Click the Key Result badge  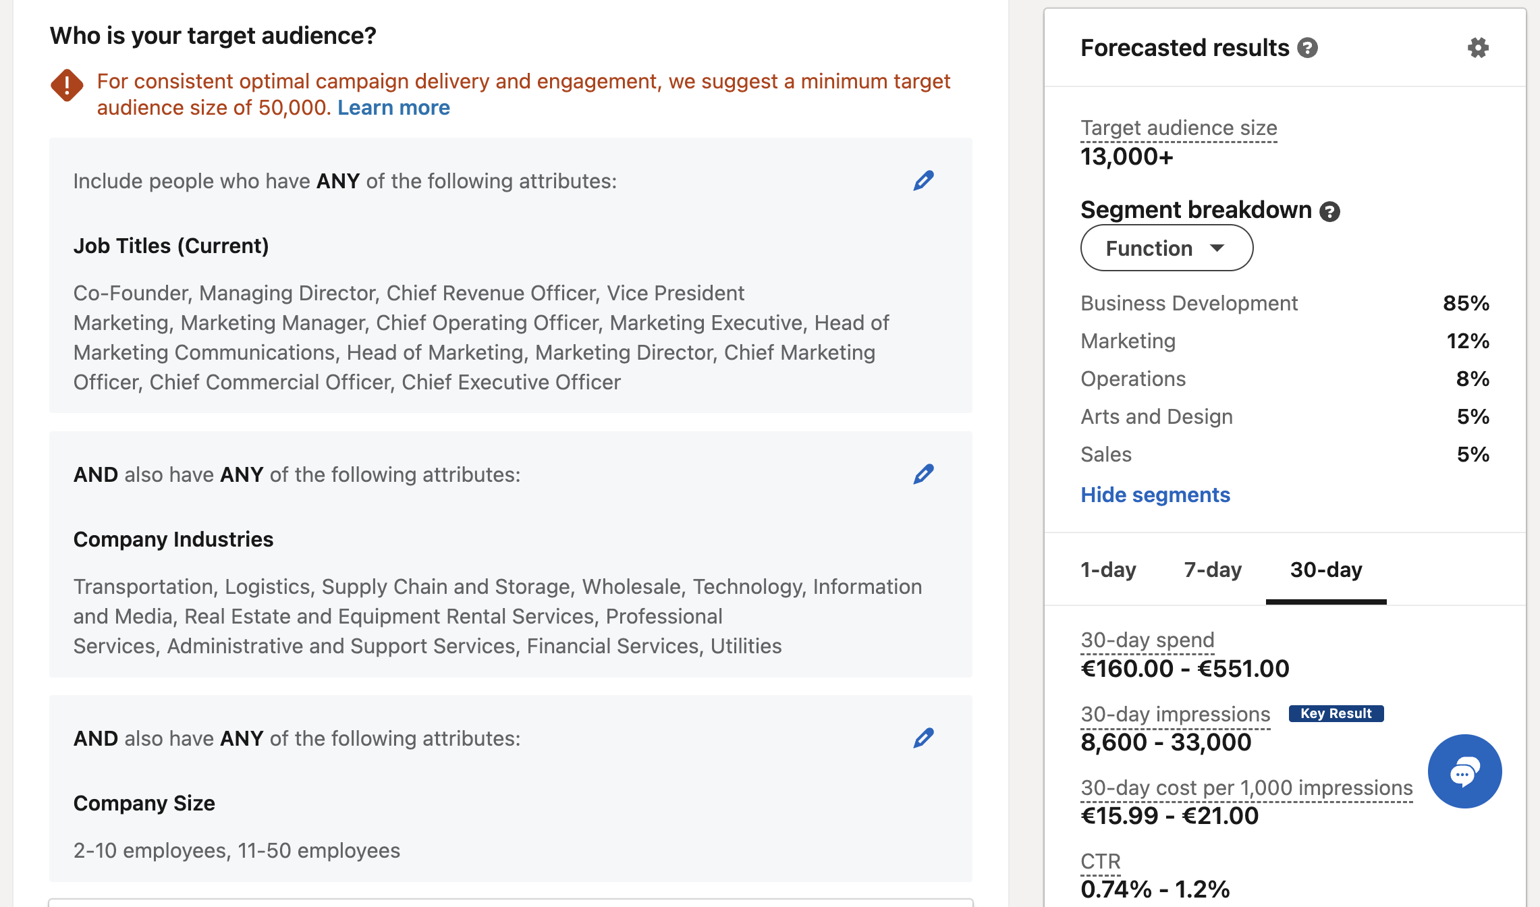(1335, 713)
